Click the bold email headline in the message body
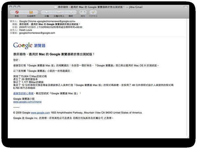This screenshot has width=197, height=149. tap(54, 54)
